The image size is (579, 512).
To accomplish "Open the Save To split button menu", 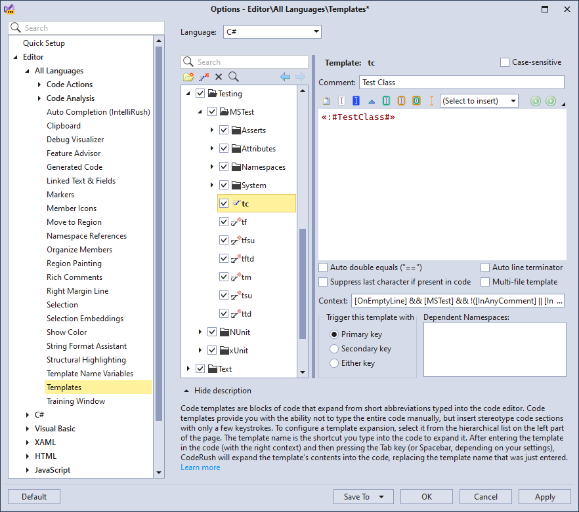I will click(381, 497).
